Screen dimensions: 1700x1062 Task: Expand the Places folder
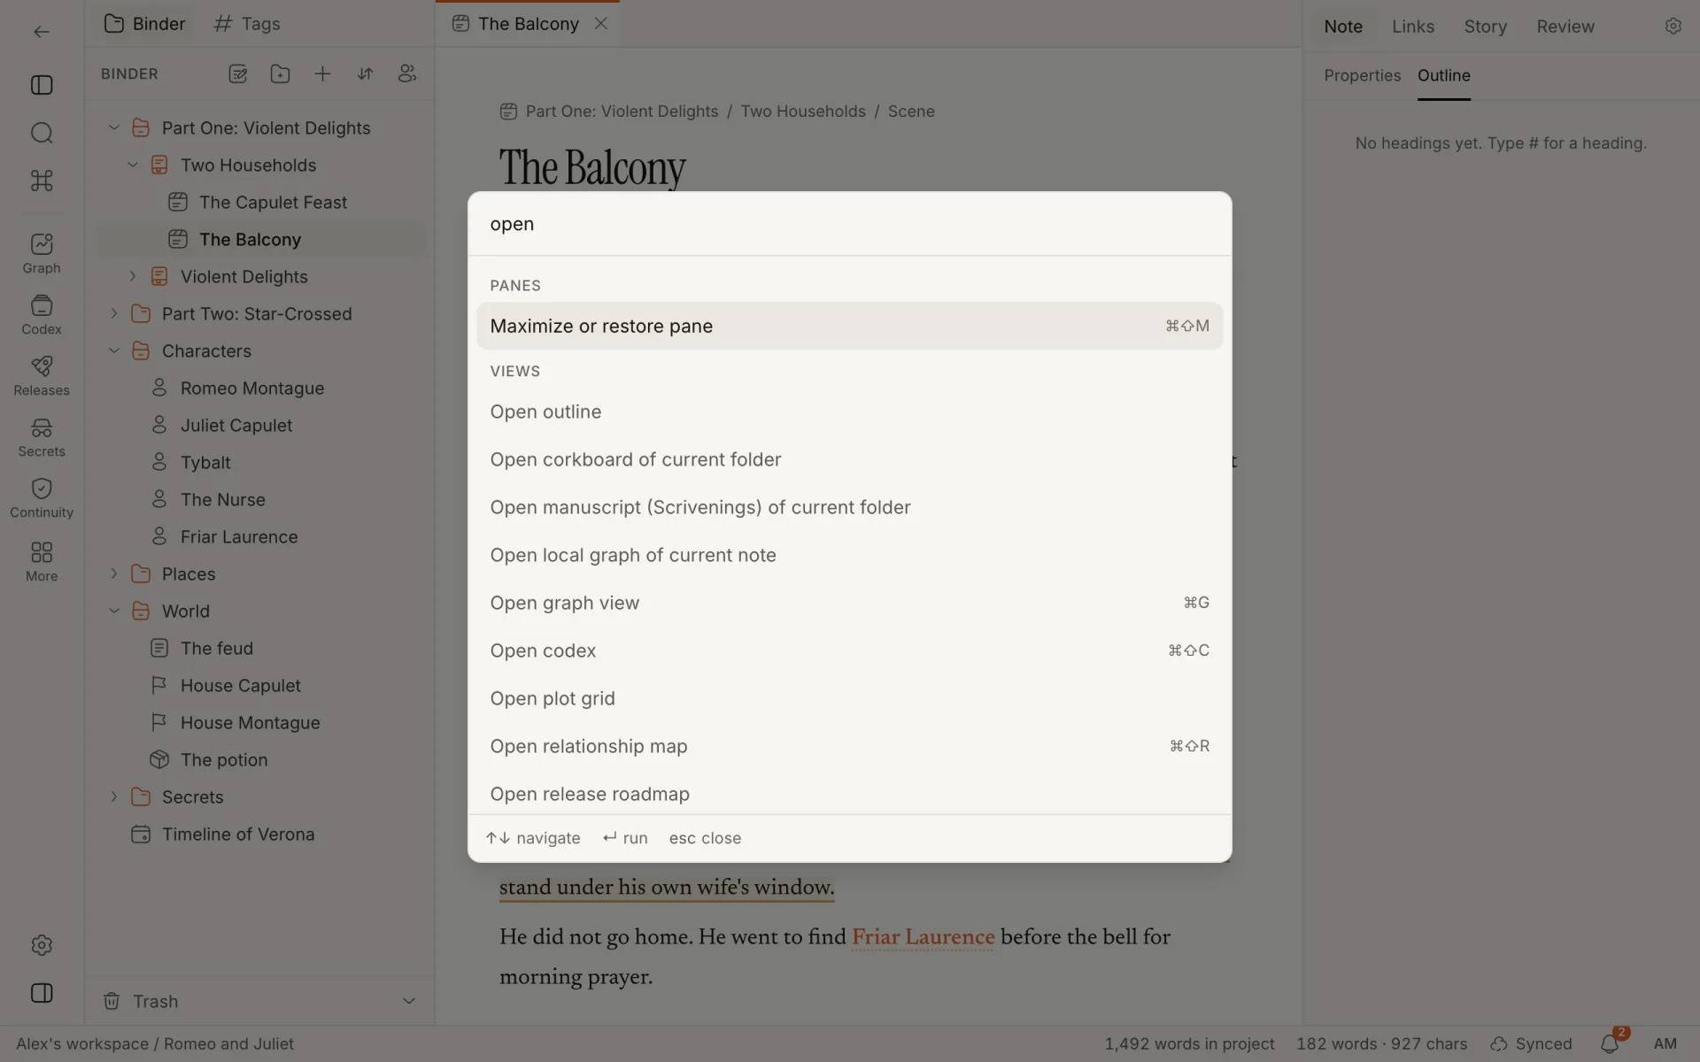113,573
